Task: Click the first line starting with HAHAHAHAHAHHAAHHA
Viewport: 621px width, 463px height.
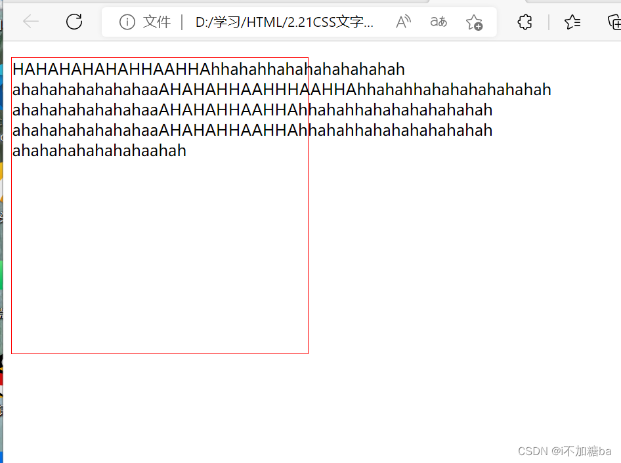Action: click(x=209, y=70)
